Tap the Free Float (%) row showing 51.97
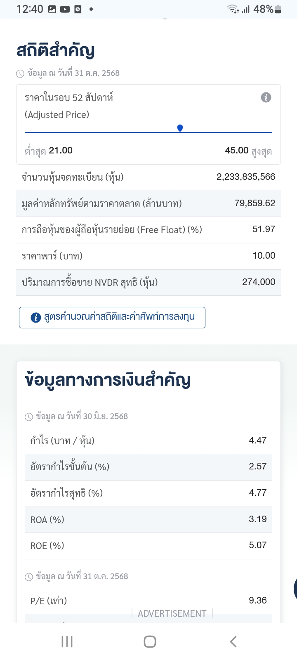This screenshot has height=660, width=297. click(148, 230)
